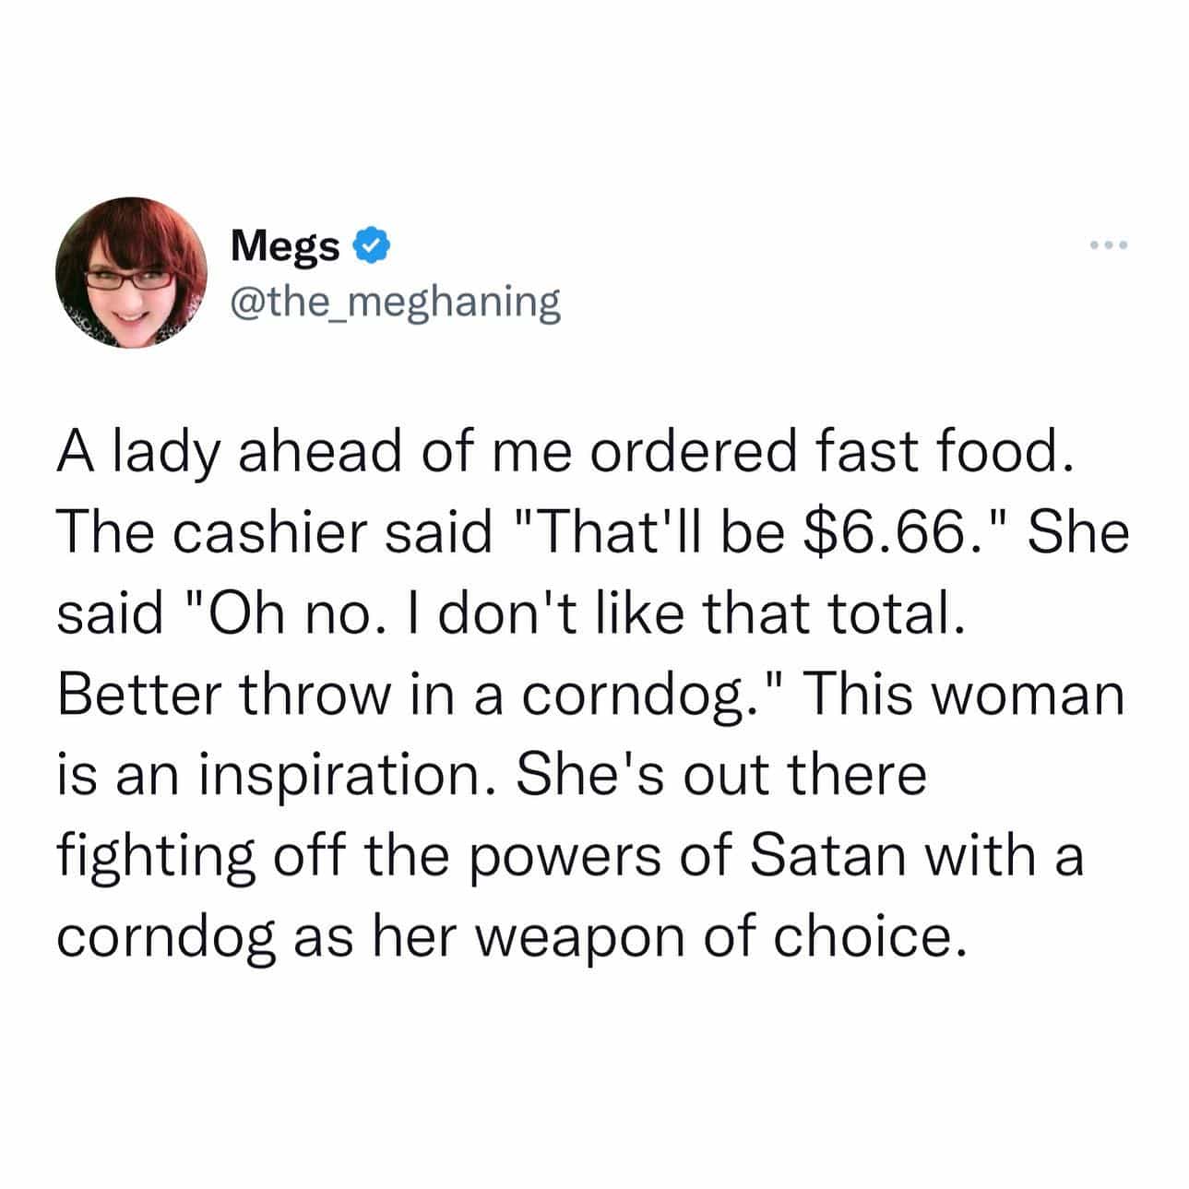
Task: Open the @the_meghaning handle link
Action: (395, 300)
